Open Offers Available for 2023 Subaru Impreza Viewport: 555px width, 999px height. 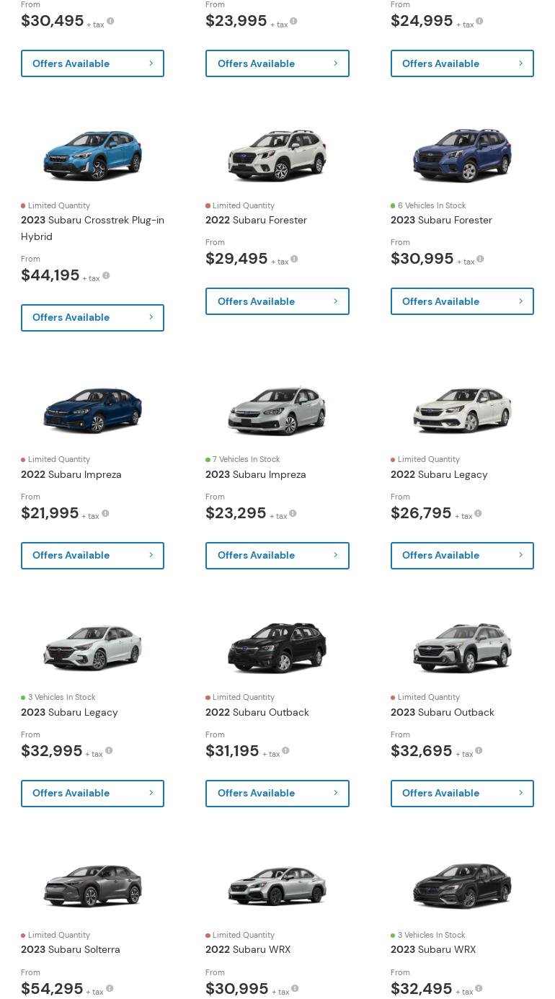click(x=277, y=556)
